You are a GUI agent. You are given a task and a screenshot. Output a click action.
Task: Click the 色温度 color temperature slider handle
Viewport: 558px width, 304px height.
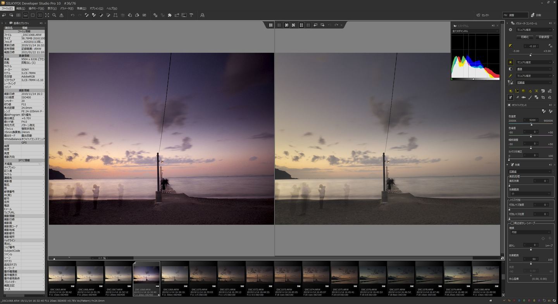coord(531,124)
